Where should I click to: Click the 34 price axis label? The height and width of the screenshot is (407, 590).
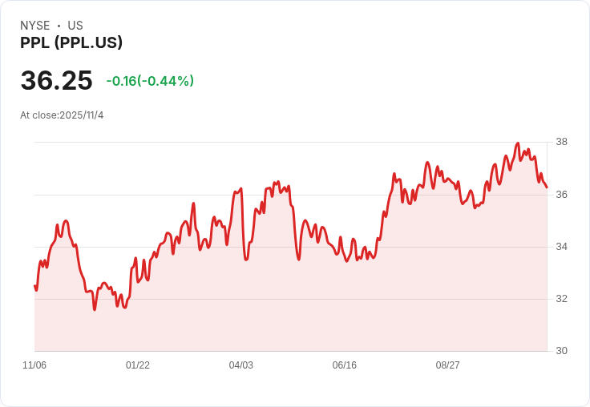[561, 247]
